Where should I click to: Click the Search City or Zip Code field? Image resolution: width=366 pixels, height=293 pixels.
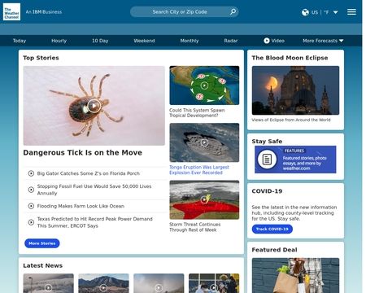pyautogui.click(x=185, y=12)
